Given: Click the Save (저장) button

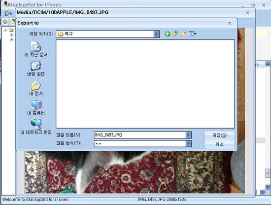Looking at the screenshot, I should (219, 136).
